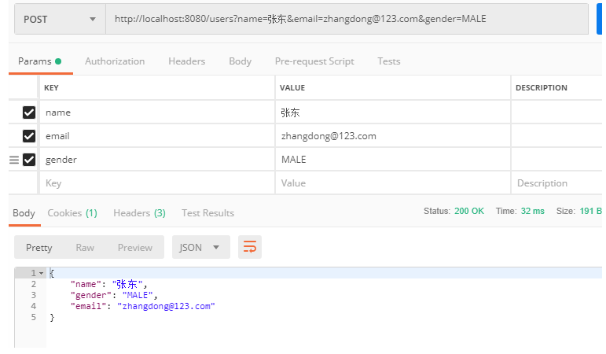Uncheck the email parameter checkbox

point(29,136)
